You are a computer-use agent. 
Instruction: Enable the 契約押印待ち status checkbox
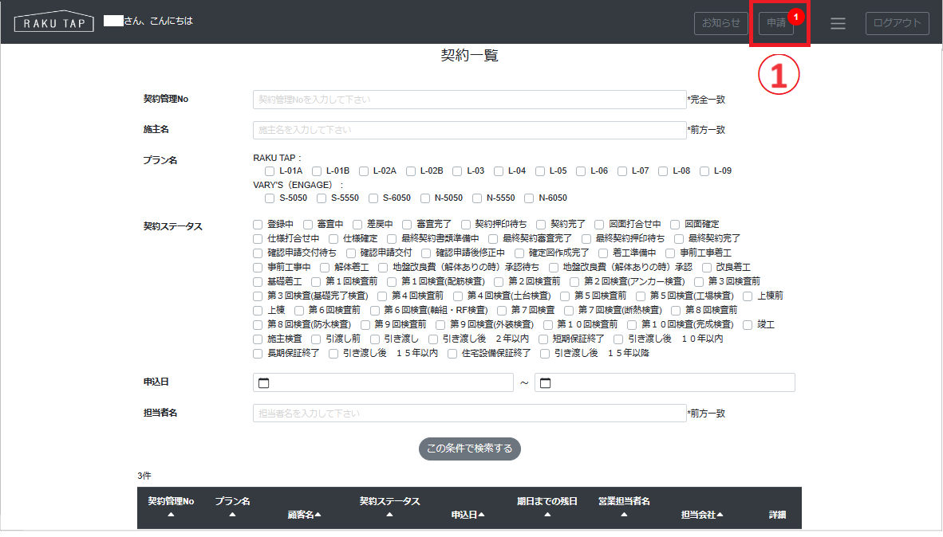pos(465,225)
